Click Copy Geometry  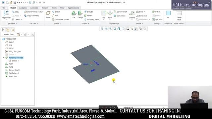[31, 16]
